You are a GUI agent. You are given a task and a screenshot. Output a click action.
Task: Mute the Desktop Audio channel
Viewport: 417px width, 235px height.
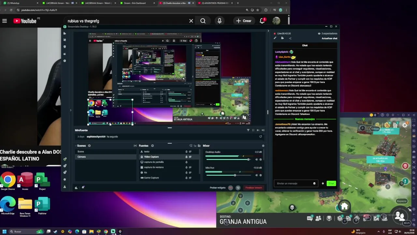pos(256,160)
